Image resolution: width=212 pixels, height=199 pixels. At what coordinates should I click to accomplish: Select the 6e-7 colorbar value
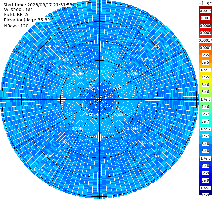tap(205, 114)
